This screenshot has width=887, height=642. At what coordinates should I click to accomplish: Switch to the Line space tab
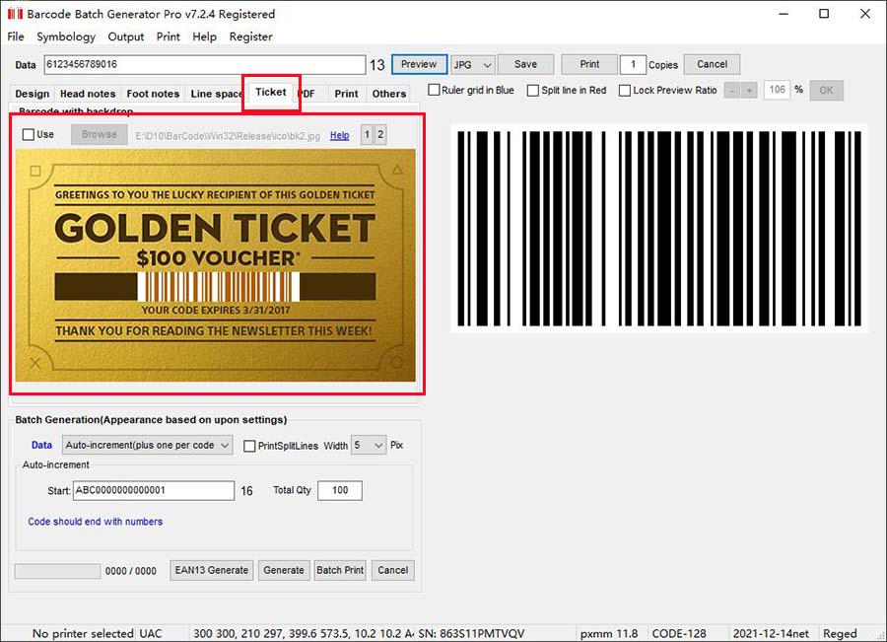[x=216, y=94]
